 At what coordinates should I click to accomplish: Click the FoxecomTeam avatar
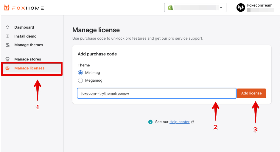[241, 7]
